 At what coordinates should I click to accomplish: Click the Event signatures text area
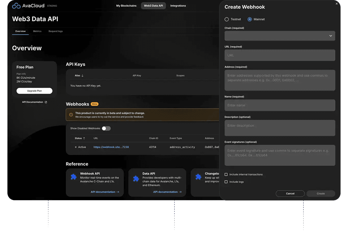pyautogui.click(x=280, y=155)
